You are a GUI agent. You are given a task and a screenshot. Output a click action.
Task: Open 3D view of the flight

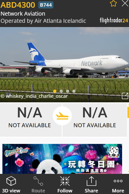tap(11, 184)
